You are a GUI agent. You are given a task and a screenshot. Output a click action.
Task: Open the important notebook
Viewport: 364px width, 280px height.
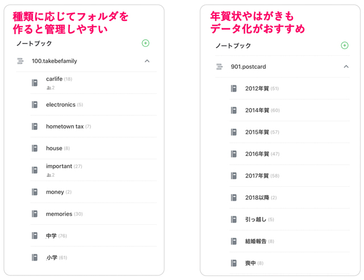point(93,170)
